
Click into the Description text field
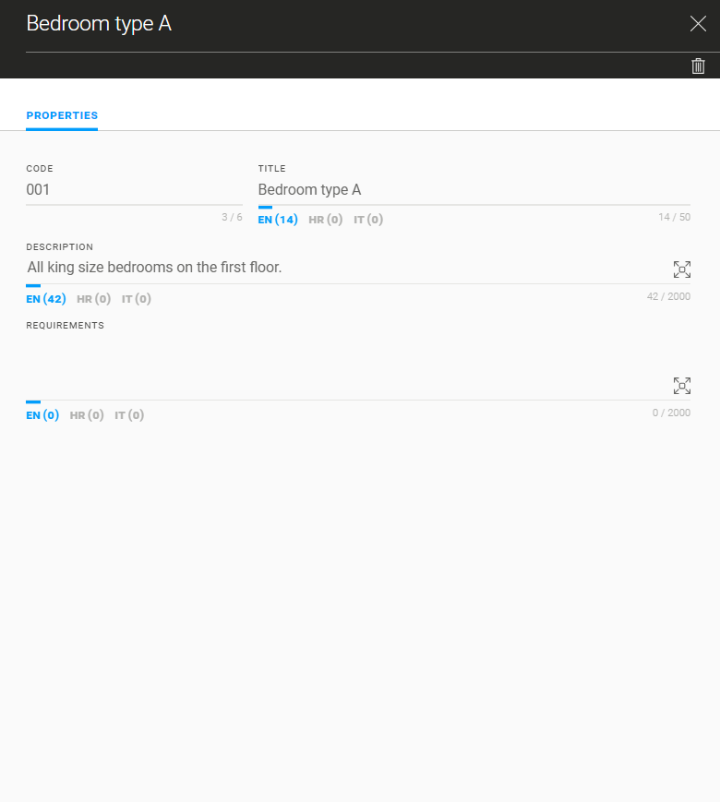tap(347, 268)
